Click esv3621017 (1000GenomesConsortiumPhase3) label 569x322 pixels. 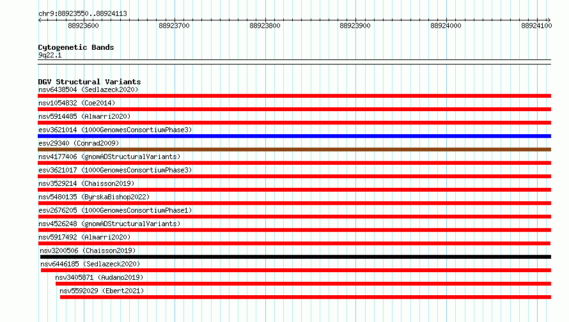coord(115,170)
